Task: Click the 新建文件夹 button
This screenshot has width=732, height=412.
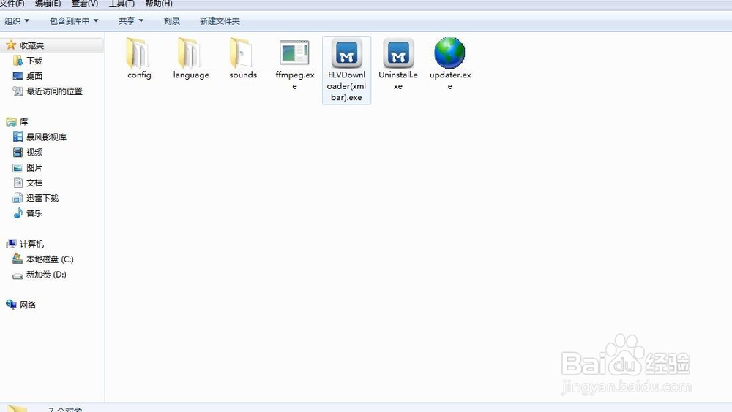Action: pos(220,21)
